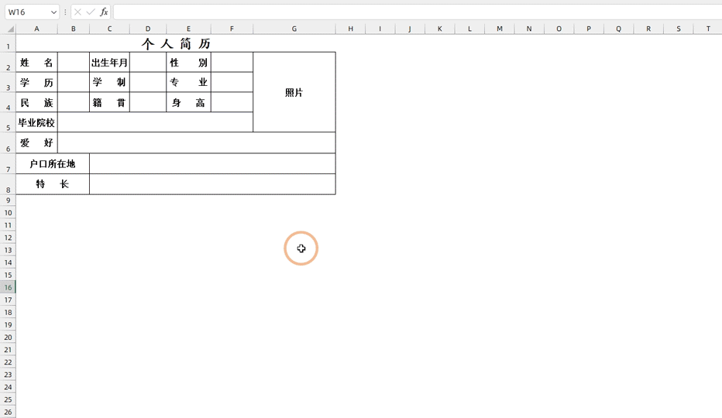Screen dimensions: 722x418
Task: Select the empty cell right of 性别
Action: pyautogui.click(x=232, y=63)
